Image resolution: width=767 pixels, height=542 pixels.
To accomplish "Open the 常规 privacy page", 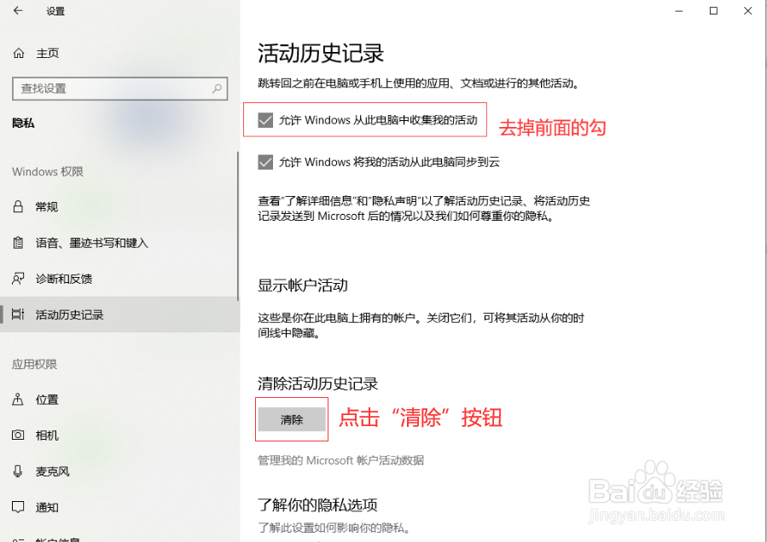I will (x=119, y=207).
